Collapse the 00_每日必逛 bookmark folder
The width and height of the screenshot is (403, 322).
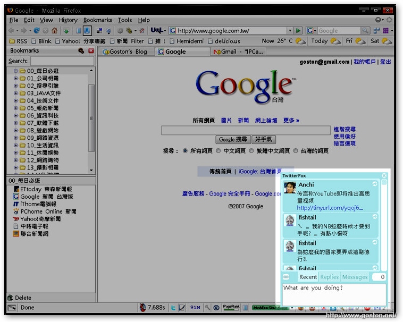tap(15, 71)
